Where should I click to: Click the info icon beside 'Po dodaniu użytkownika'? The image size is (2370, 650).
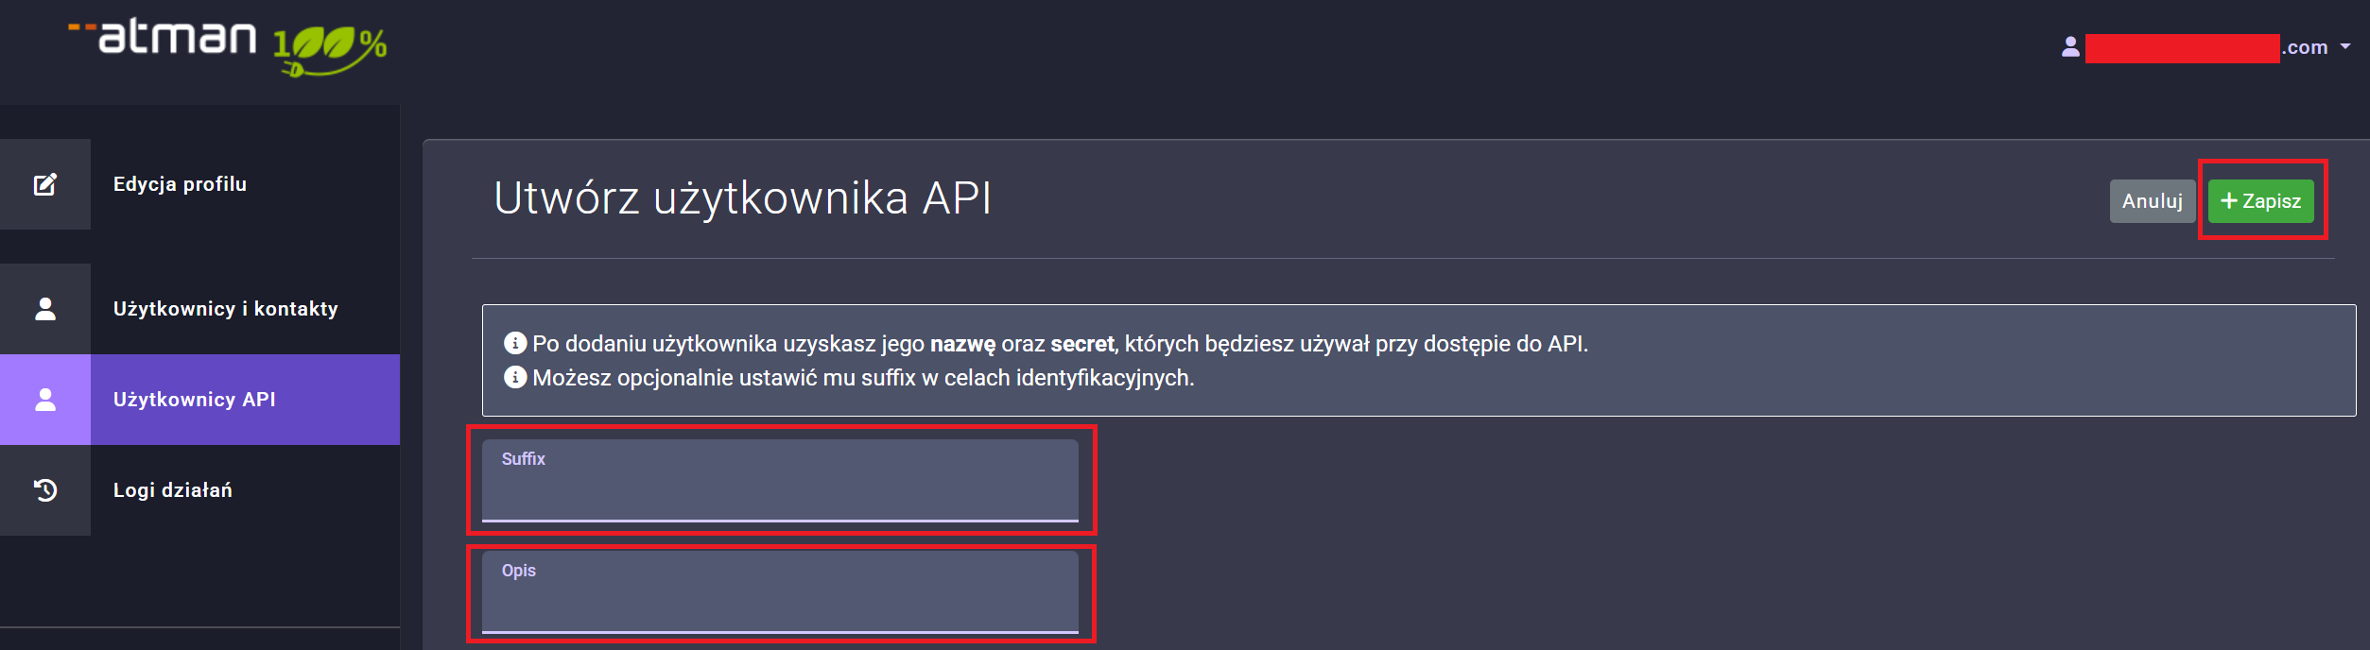[x=515, y=343]
